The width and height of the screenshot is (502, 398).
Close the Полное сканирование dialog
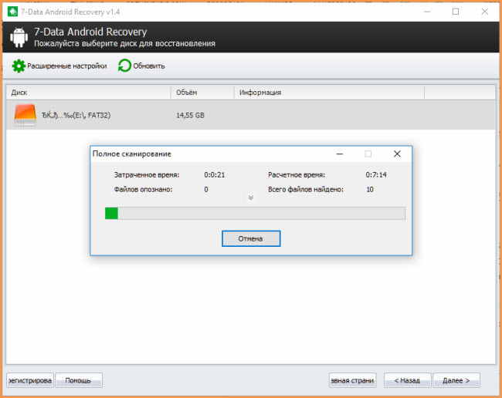(397, 154)
